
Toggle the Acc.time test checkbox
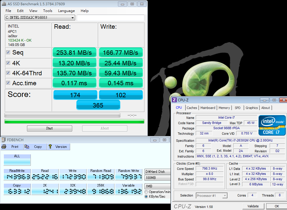pos(8,83)
